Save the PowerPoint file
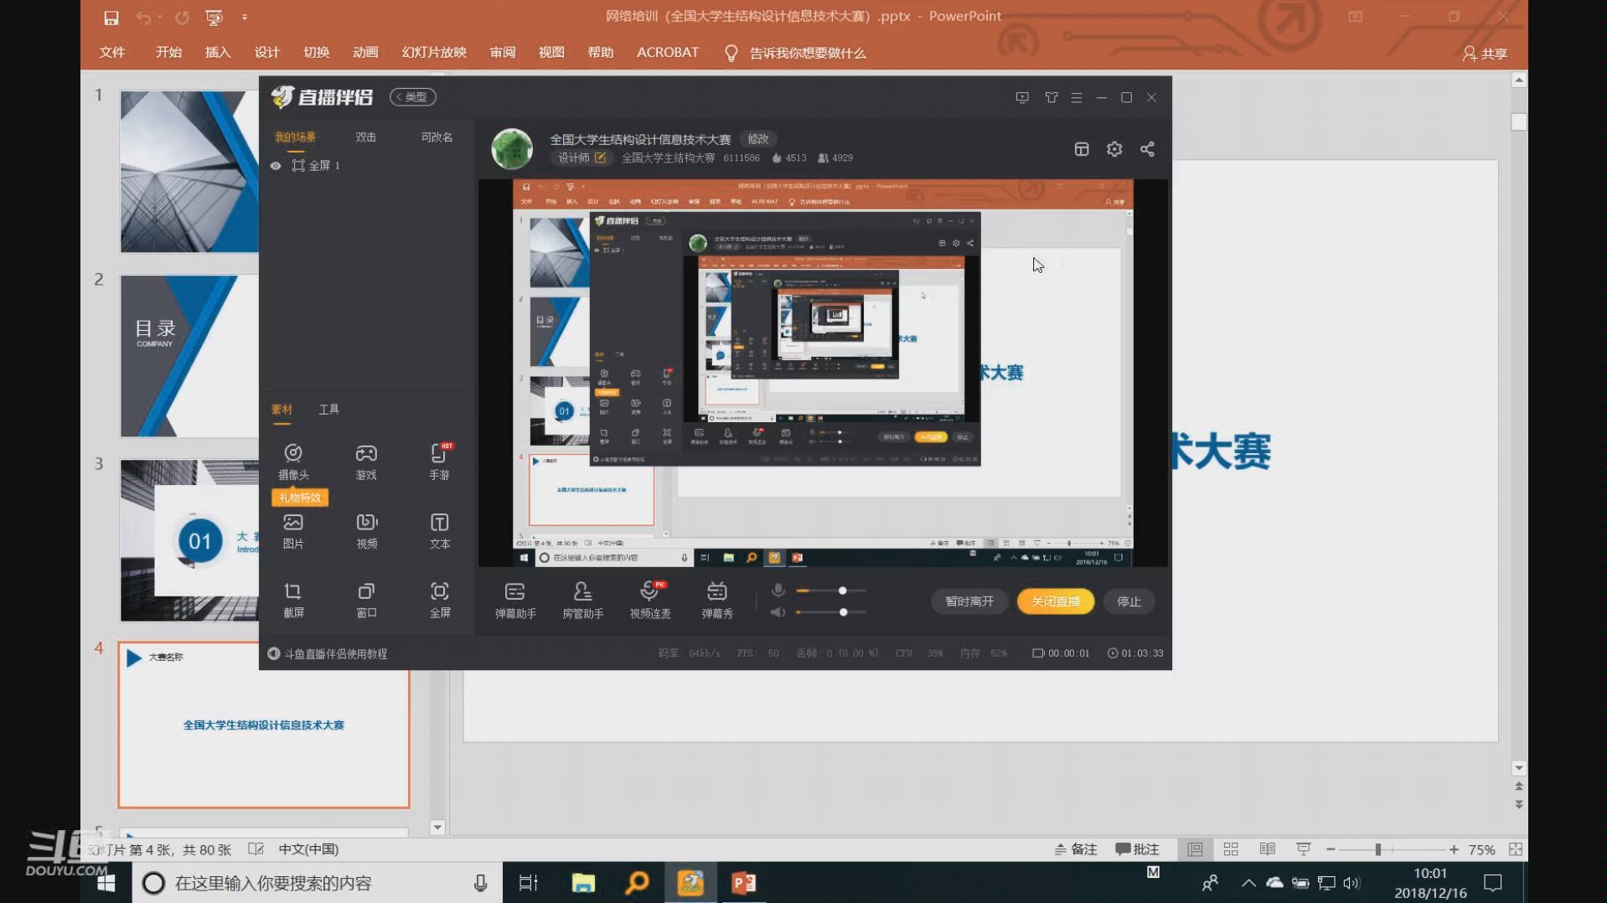Screen dimensions: 1607x903 tap(111, 17)
